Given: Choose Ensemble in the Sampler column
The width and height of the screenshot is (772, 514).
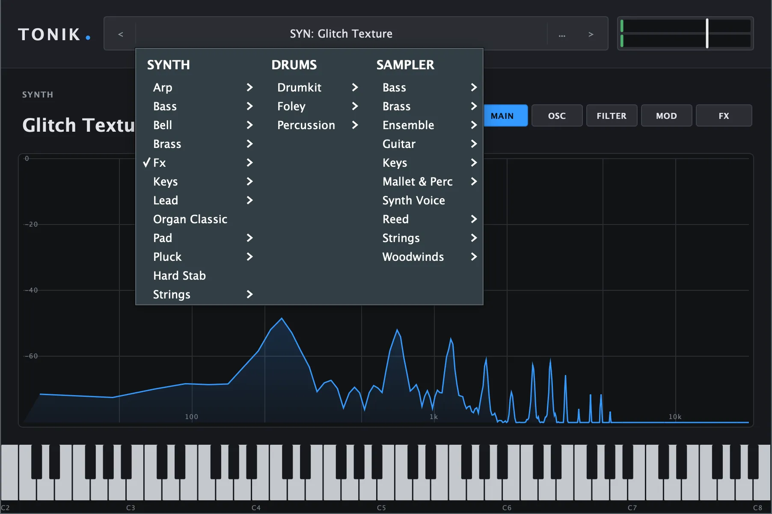Looking at the screenshot, I should pyautogui.click(x=408, y=125).
